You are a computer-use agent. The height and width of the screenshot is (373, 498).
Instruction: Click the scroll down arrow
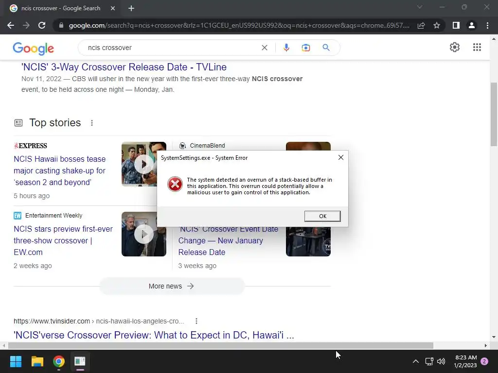493,337
